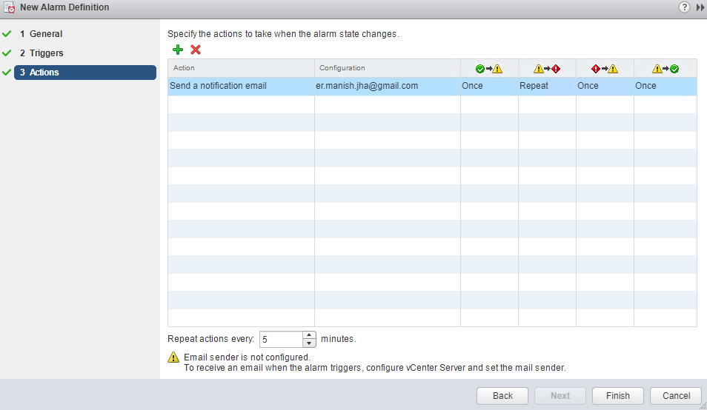
Task: Click the Finish button
Action: [617, 396]
